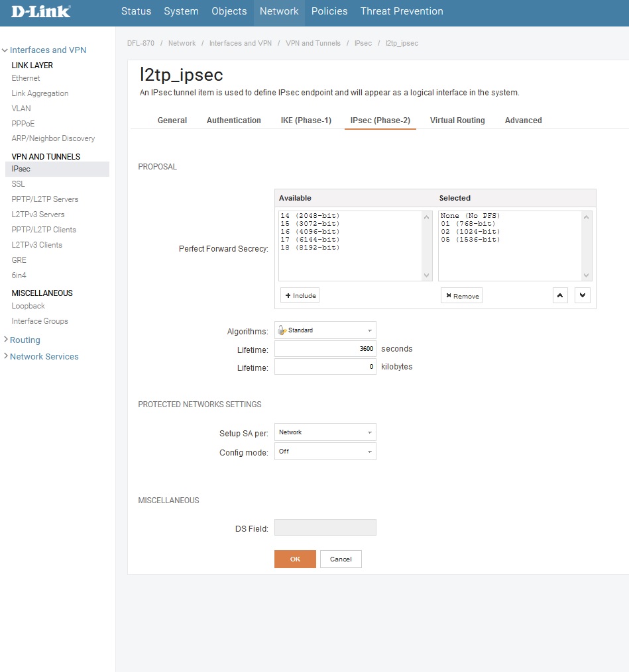Switch to the Virtual Routing tab
This screenshot has width=629, height=672.
coord(457,120)
